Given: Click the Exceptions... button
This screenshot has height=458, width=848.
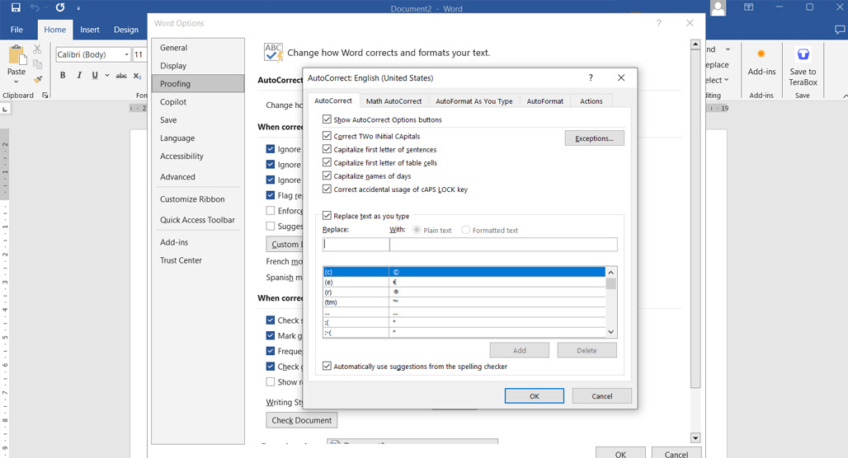Looking at the screenshot, I should (595, 138).
